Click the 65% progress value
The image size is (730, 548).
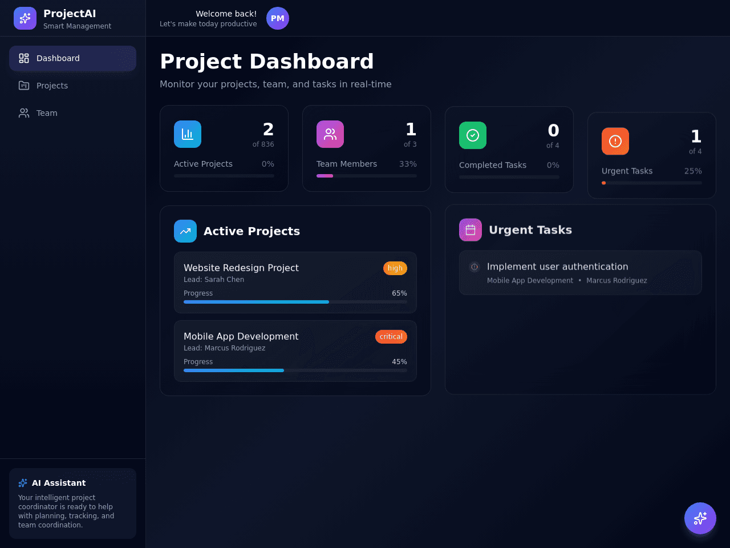click(x=399, y=293)
